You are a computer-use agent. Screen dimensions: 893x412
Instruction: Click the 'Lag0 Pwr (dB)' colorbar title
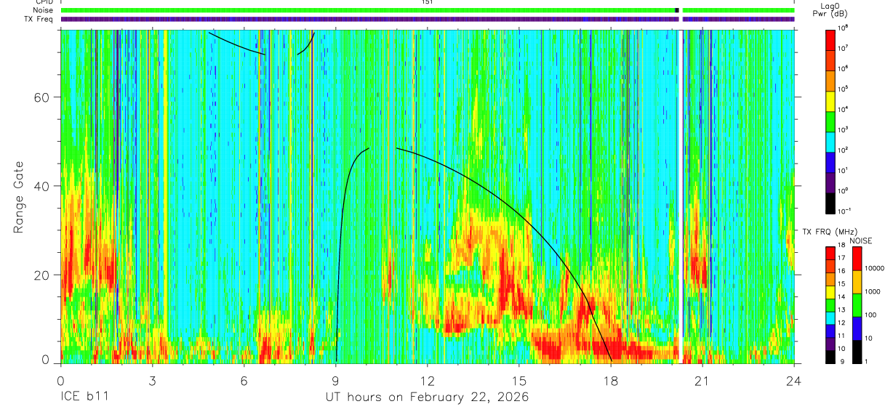(832, 11)
